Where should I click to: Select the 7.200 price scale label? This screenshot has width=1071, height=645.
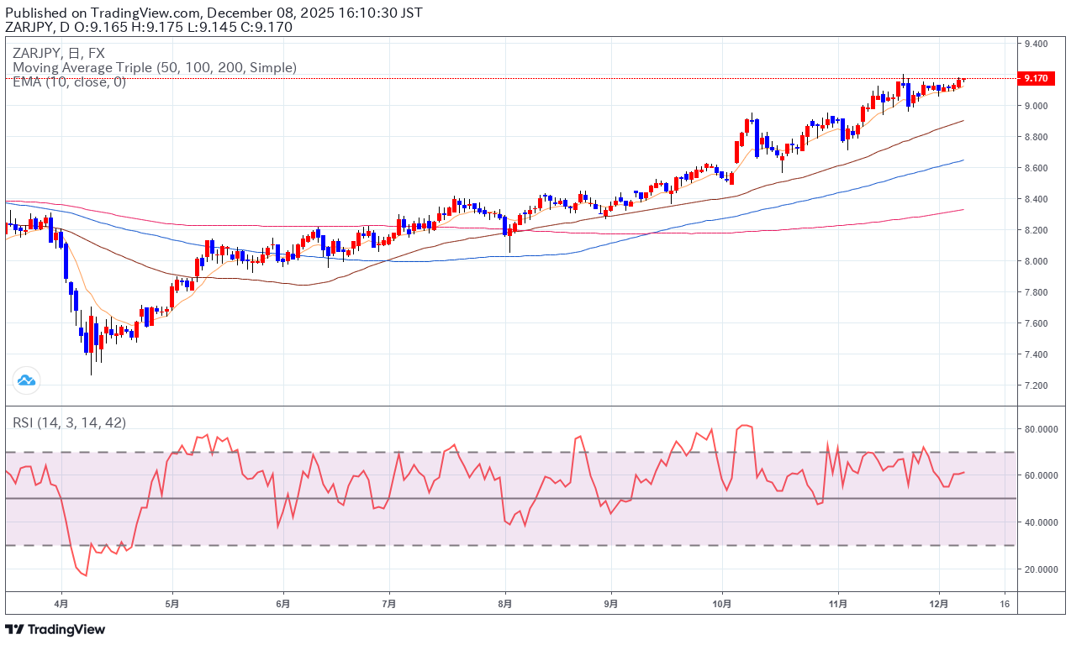tap(1035, 385)
